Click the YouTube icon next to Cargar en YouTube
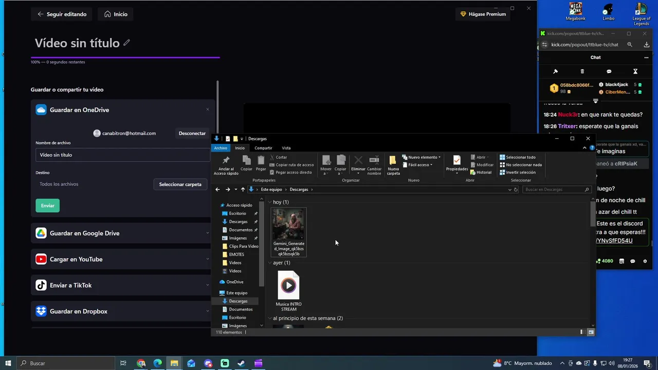The image size is (658, 370). (41, 260)
